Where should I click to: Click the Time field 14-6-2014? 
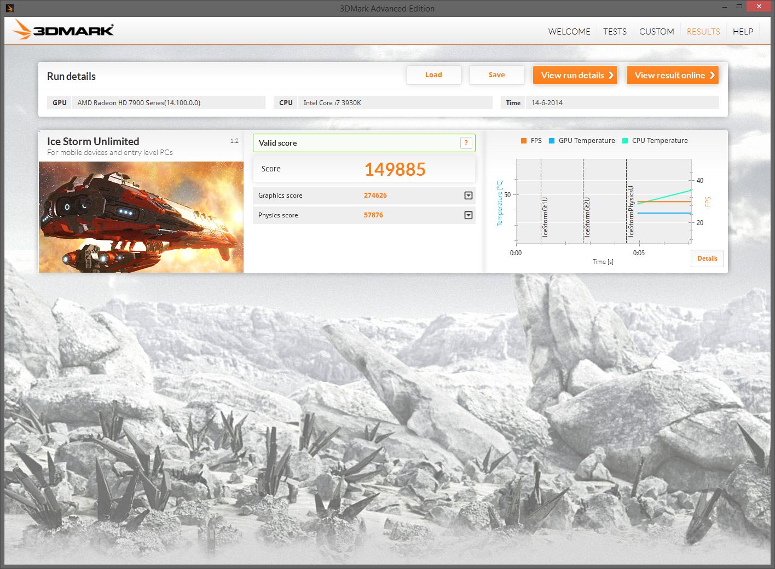(622, 102)
